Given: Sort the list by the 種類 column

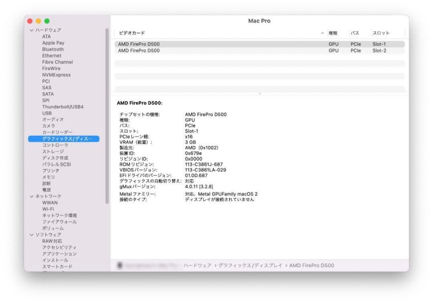Looking at the screenshot, I should (334, 33).
